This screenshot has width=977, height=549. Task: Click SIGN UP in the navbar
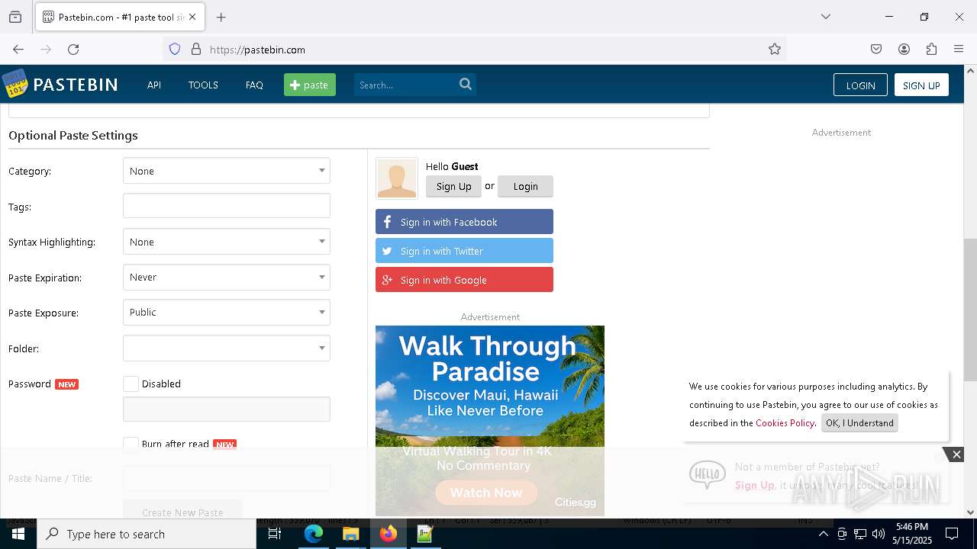(921, 85)
